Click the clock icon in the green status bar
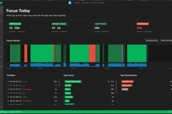The width and height of the screenshot is (172, 114). click(170, 112)
